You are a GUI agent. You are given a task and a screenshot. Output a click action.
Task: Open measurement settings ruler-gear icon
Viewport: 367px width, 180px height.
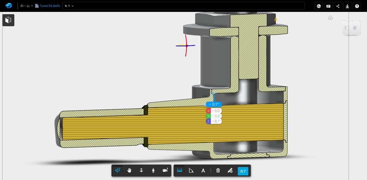click(x=230, y=170)
